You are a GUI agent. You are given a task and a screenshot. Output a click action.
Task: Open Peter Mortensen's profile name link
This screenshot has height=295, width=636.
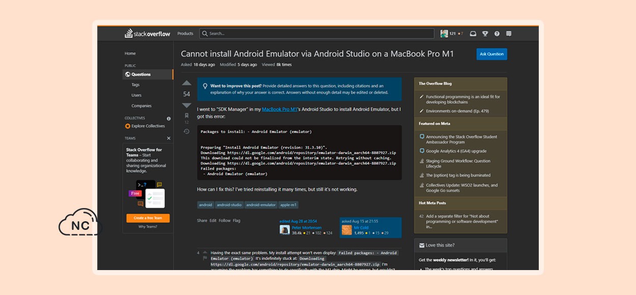(307, 227)
